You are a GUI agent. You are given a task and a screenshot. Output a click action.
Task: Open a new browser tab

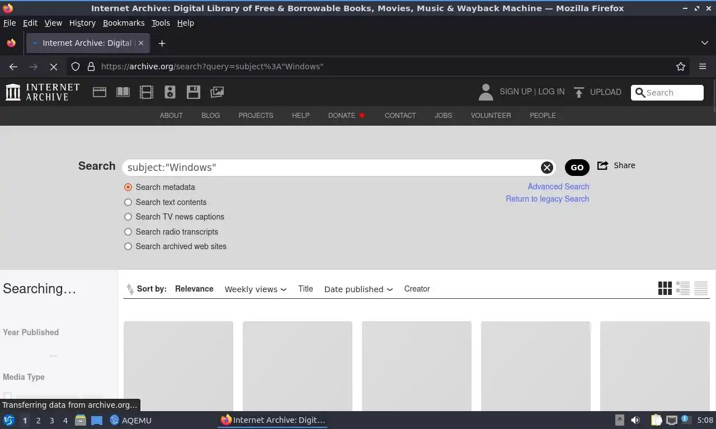pos(162,43)
